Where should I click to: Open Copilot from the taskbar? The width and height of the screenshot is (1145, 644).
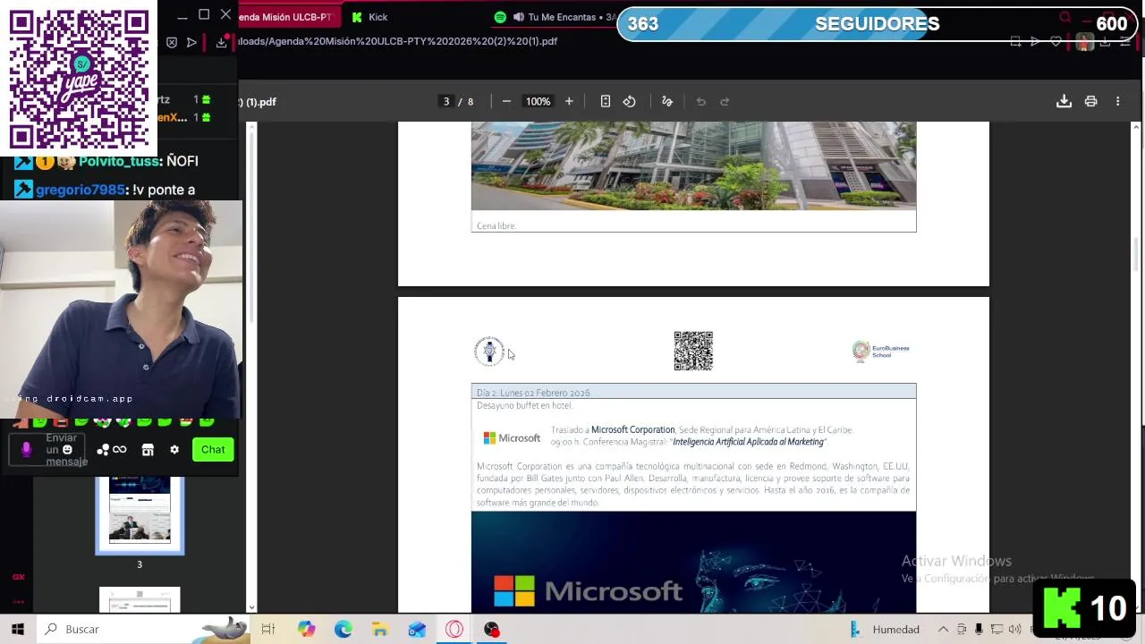coord(307,630)
